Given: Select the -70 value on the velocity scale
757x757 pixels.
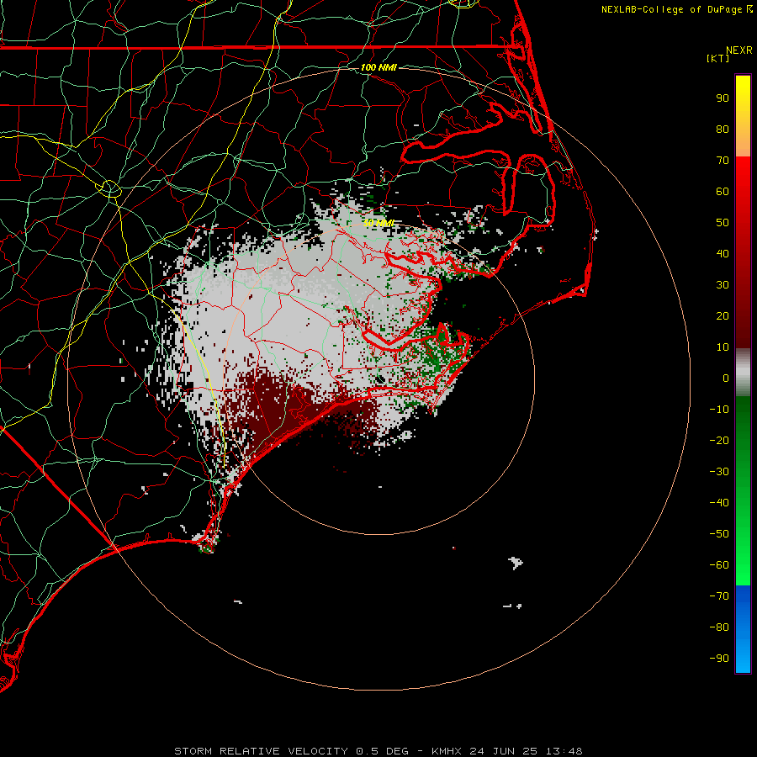Looking at the screenshot, I should tap(719, 596).
